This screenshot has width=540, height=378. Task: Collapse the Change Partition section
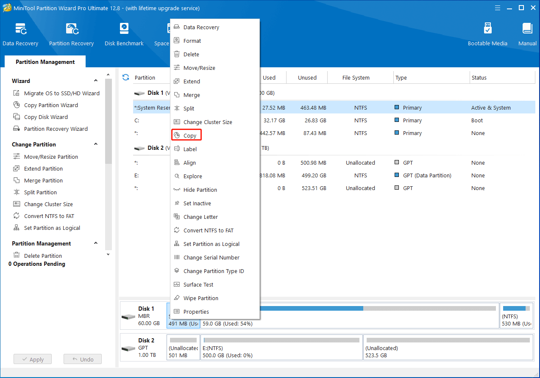point(96,144)
